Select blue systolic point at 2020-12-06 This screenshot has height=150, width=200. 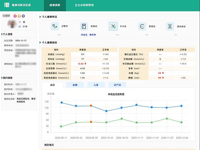point(182,106)
